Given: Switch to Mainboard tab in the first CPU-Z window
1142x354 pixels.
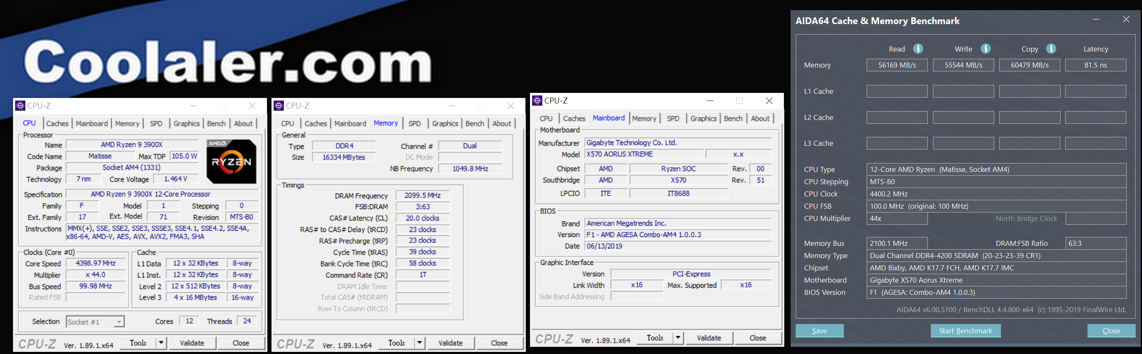Looking at the screenshot, I should [92, 123].
